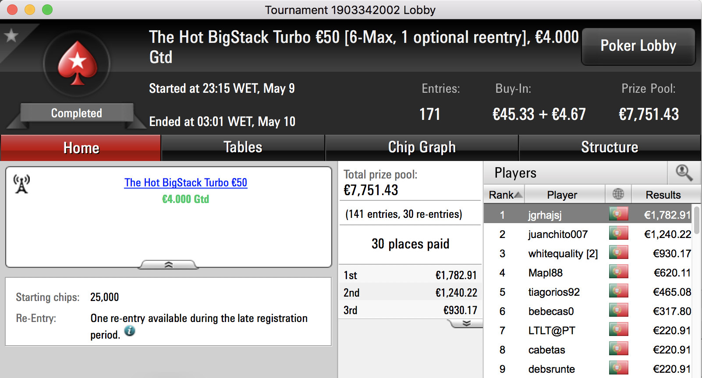Click the broadcast antenna icon
Viewport: 702px width, 378px height.
(21, 184)
